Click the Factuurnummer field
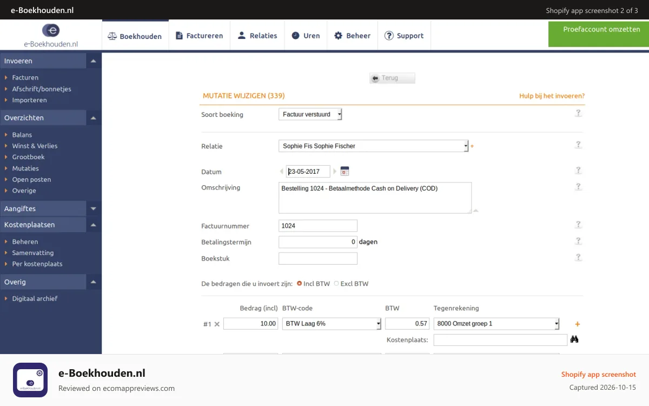The width and height of the screenshot is (649, 406). [318, 226]
